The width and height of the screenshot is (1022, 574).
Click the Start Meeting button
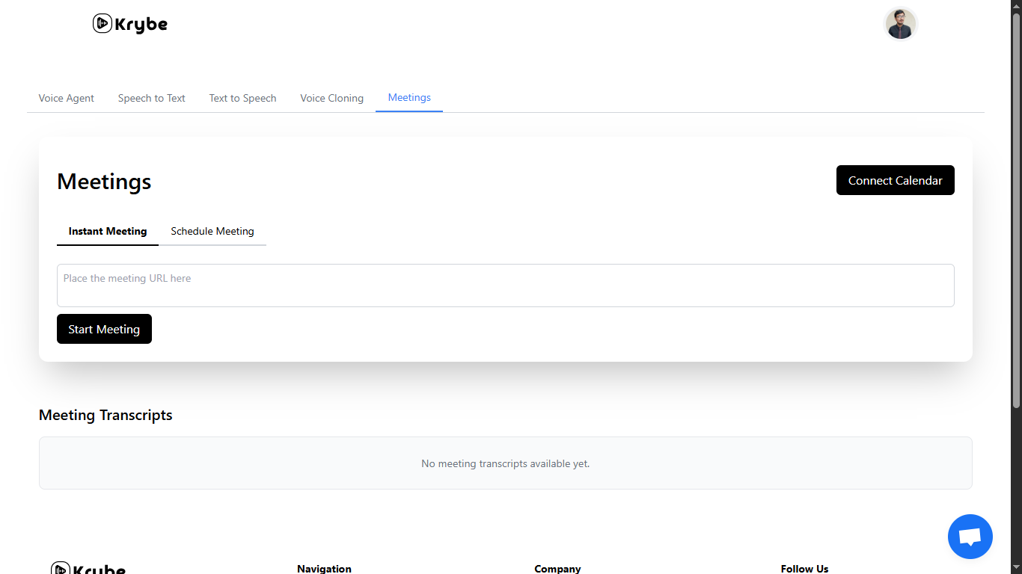pyautogui.click(x=104, y=329)
